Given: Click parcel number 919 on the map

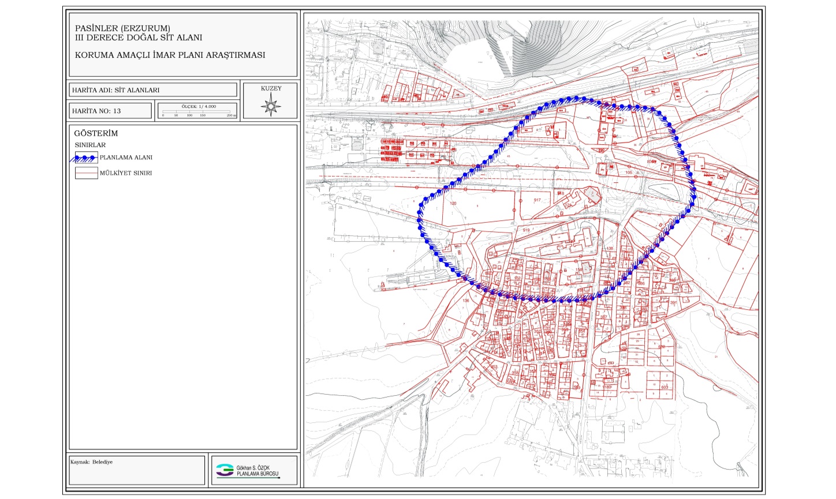Looking at the screenshot, I should (x=526, y=230).
